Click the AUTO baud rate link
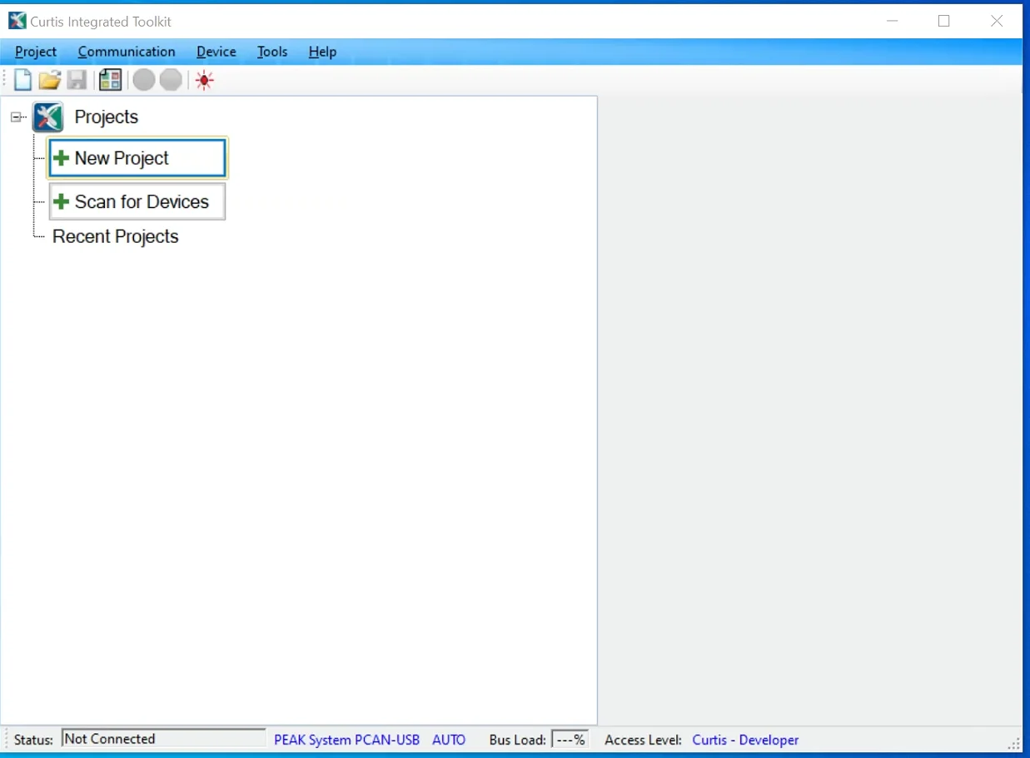 (x=449, y=740)
